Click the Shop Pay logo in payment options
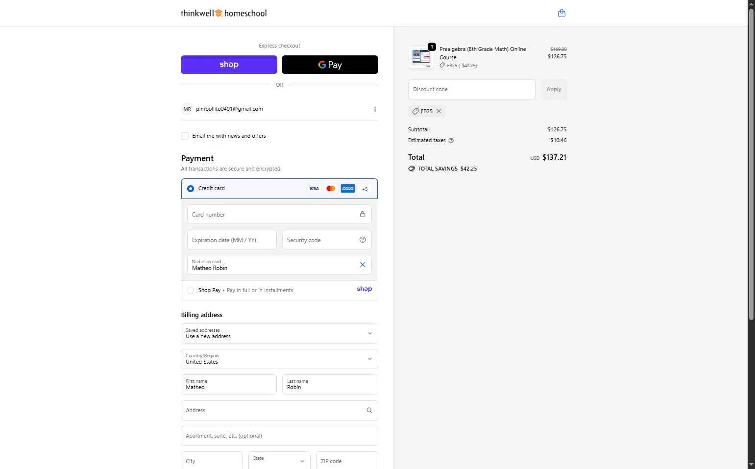 click(364, 289)
